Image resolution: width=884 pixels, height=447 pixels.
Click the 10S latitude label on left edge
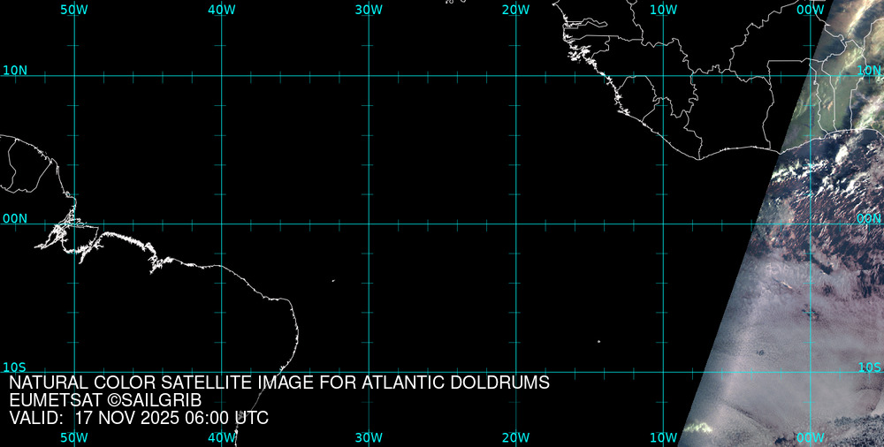click(14, 367)
